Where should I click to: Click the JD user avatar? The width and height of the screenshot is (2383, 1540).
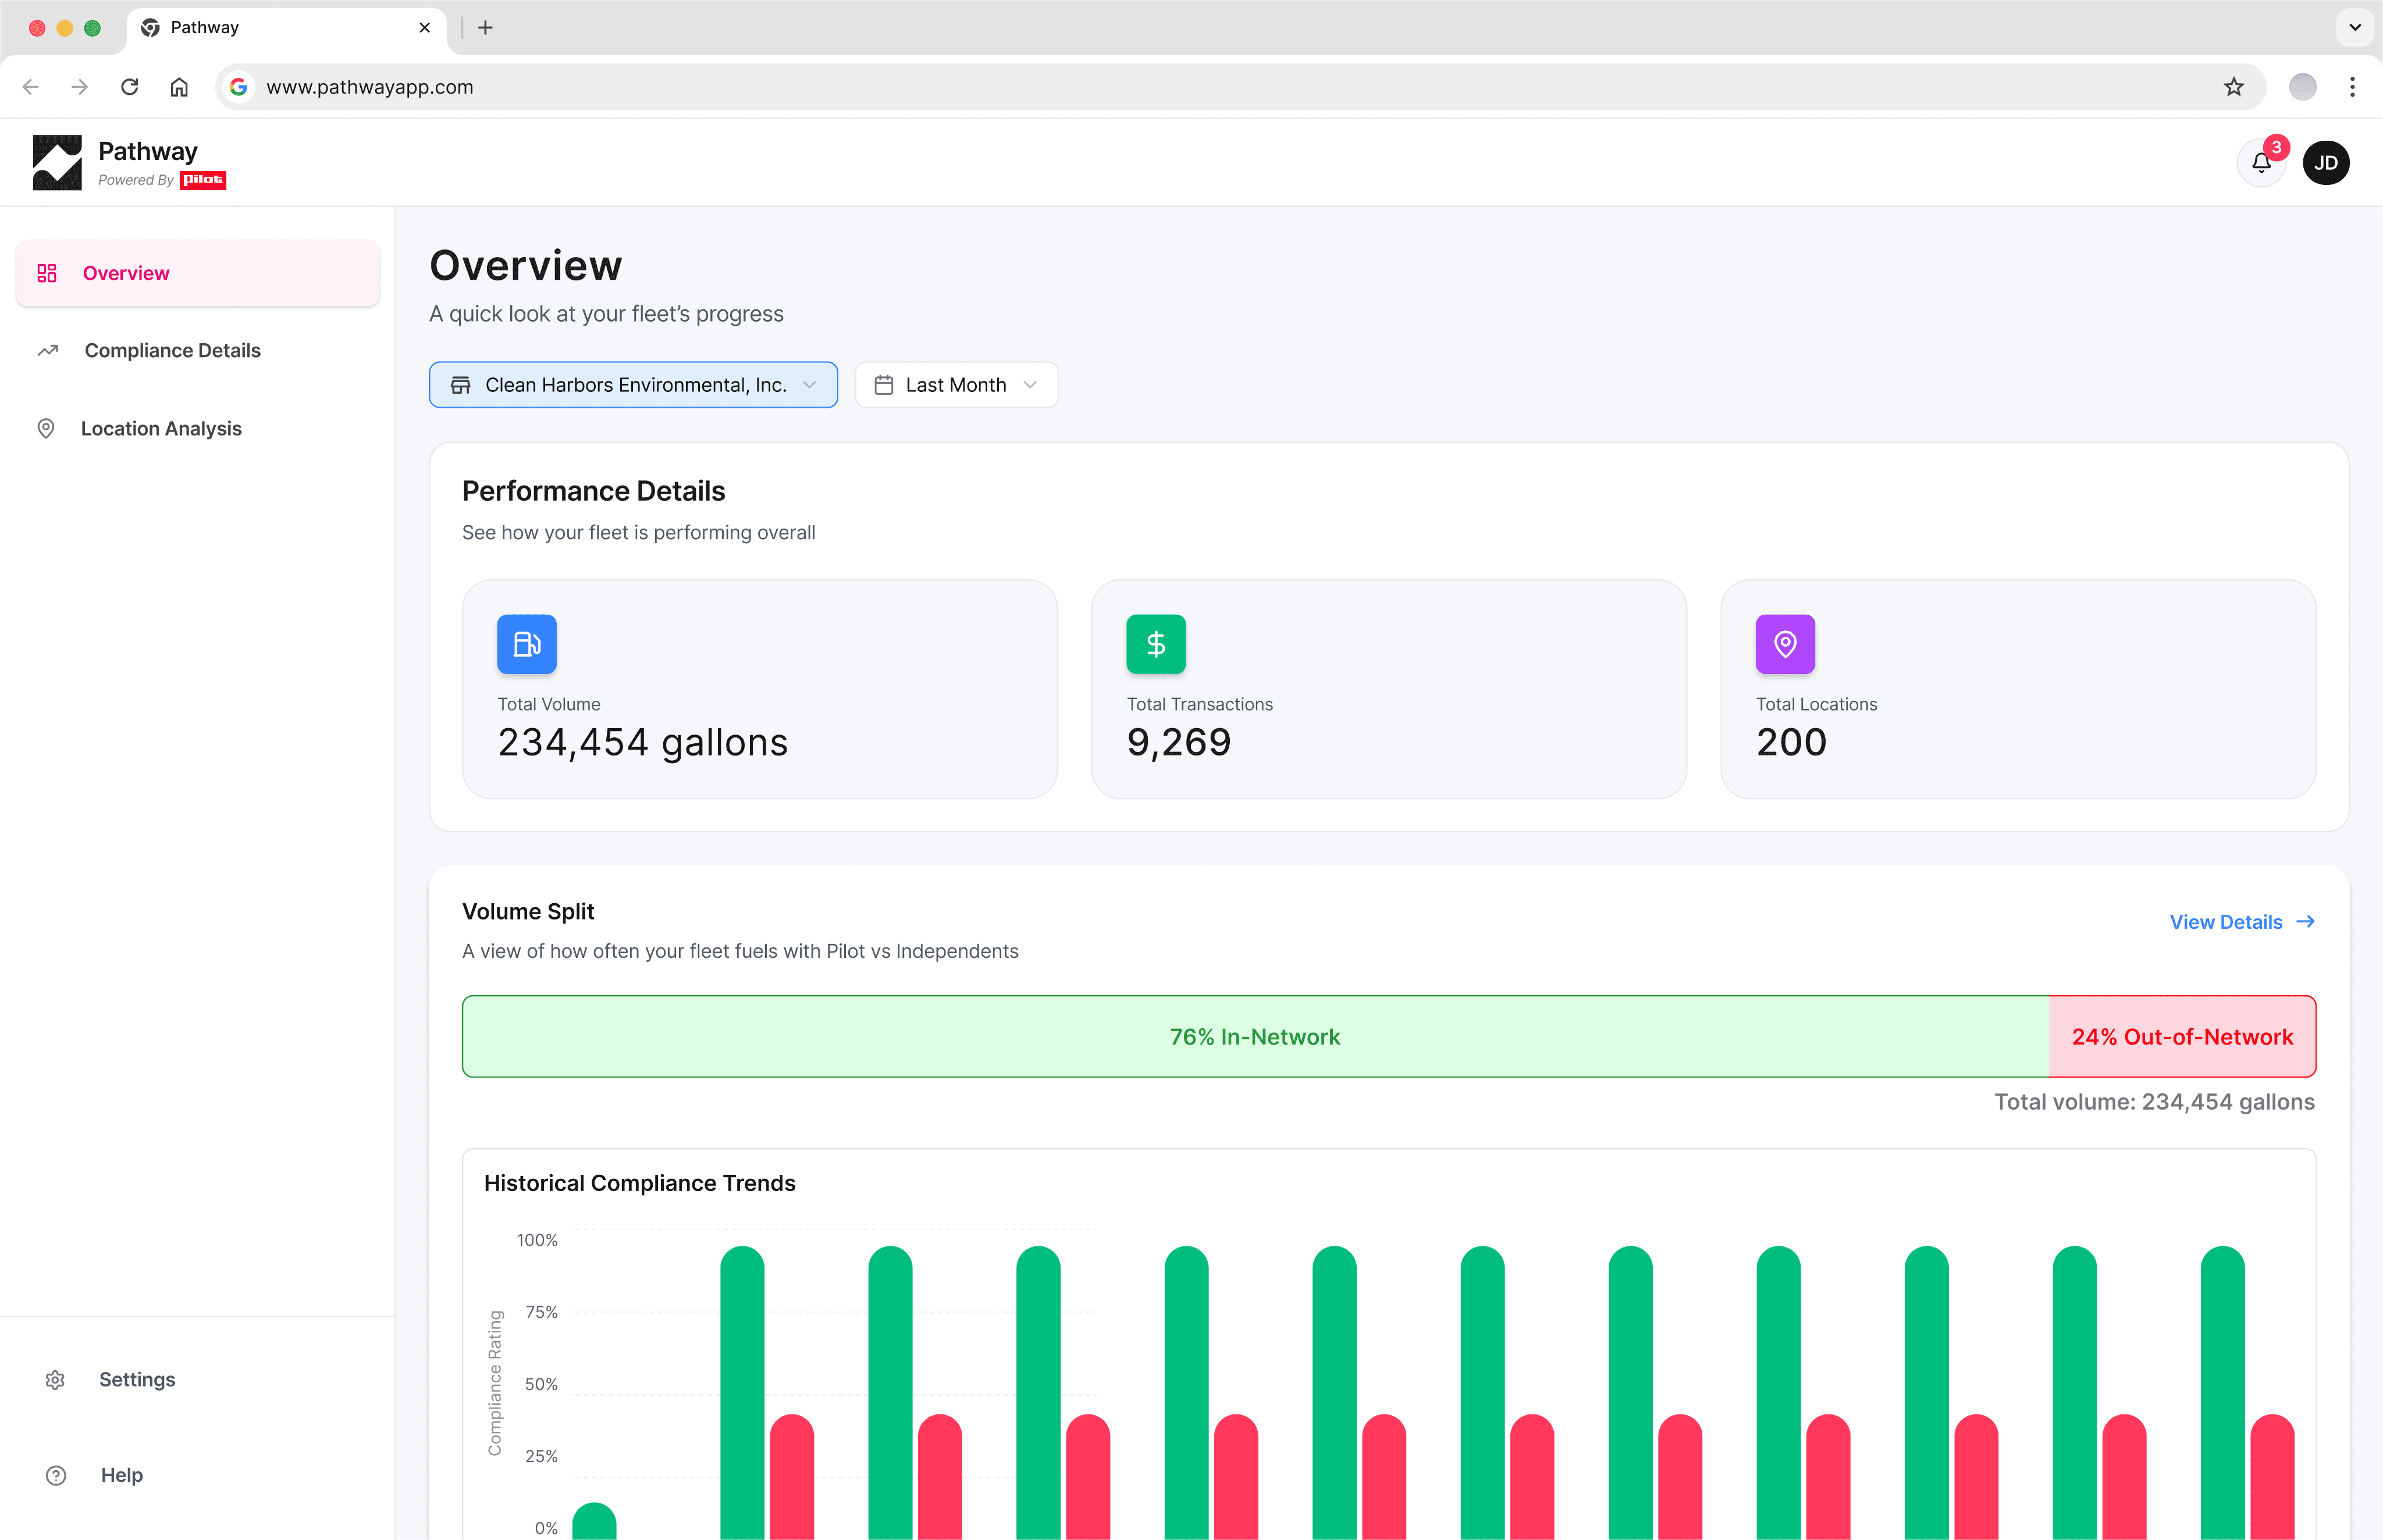pos(2325,163)
